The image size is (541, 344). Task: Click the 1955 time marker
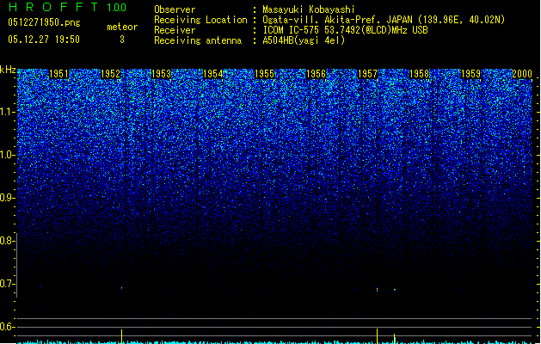(x=265, y=74)
